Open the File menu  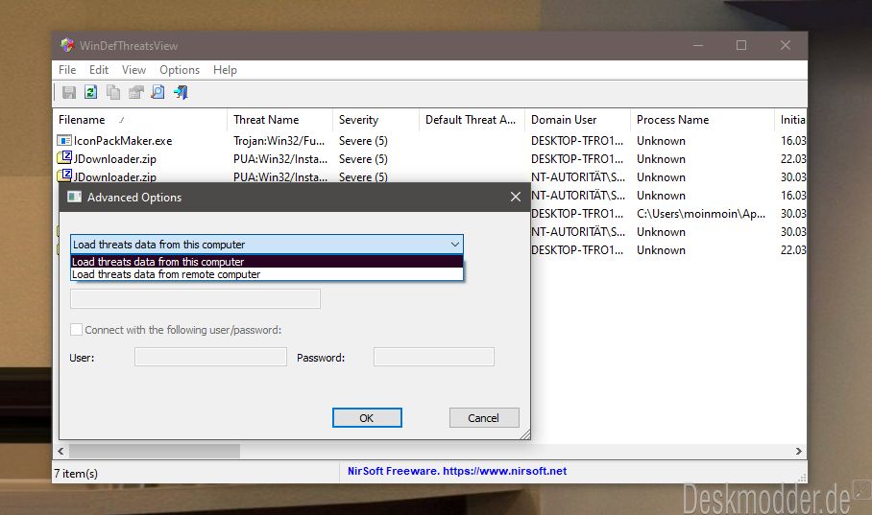pyautogui.click(x=67, y=70)
